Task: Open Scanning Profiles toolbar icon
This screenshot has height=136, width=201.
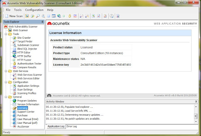Action: tap(105, 16)
